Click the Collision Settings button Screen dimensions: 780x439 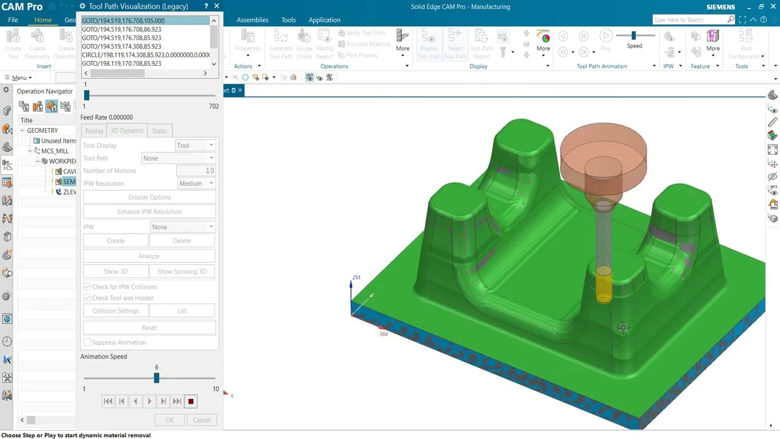[x=116, y=311]
